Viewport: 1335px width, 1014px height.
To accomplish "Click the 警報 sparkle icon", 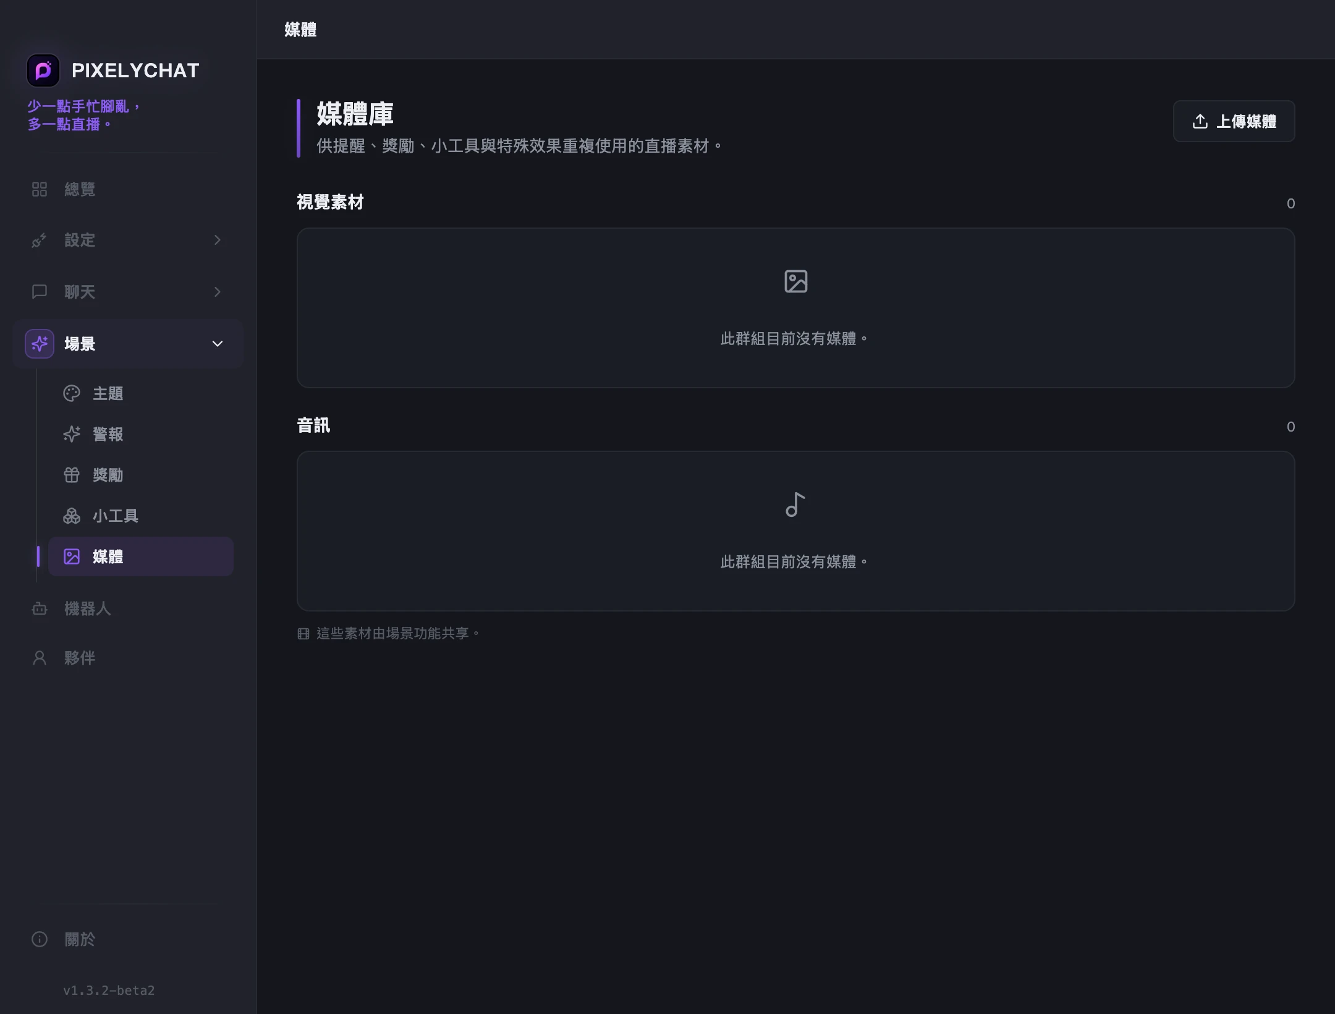I will pyautogui.click(x=72, y=434).
